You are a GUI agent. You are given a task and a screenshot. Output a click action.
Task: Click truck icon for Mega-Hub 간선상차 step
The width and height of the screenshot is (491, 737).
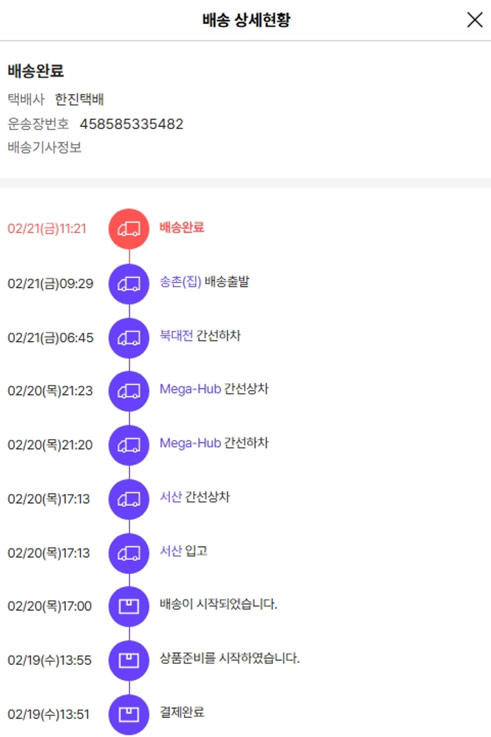[129, 391]
